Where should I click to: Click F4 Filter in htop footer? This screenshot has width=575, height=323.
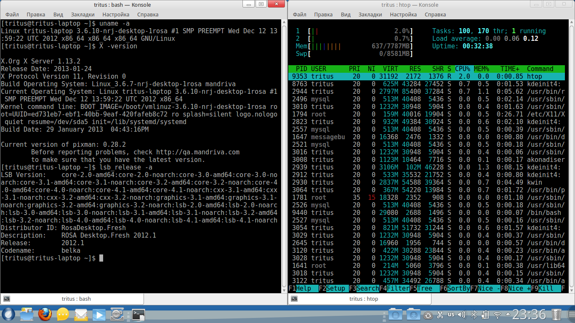(x=394, y=289)
